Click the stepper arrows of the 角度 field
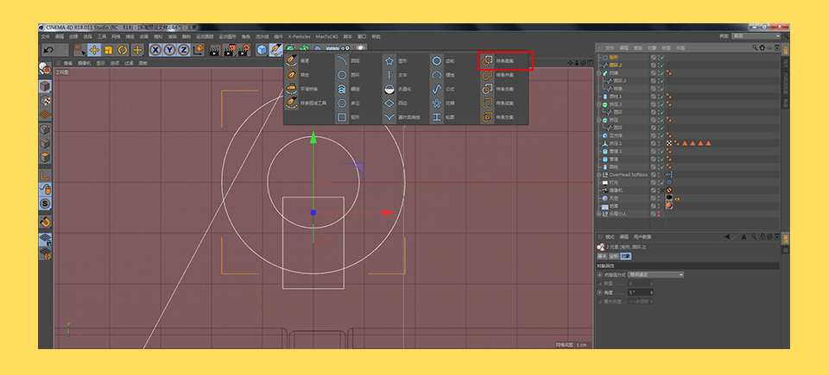The height and width of the screenshot is (375, 829). pyautogui.click(x=652, y=292)
